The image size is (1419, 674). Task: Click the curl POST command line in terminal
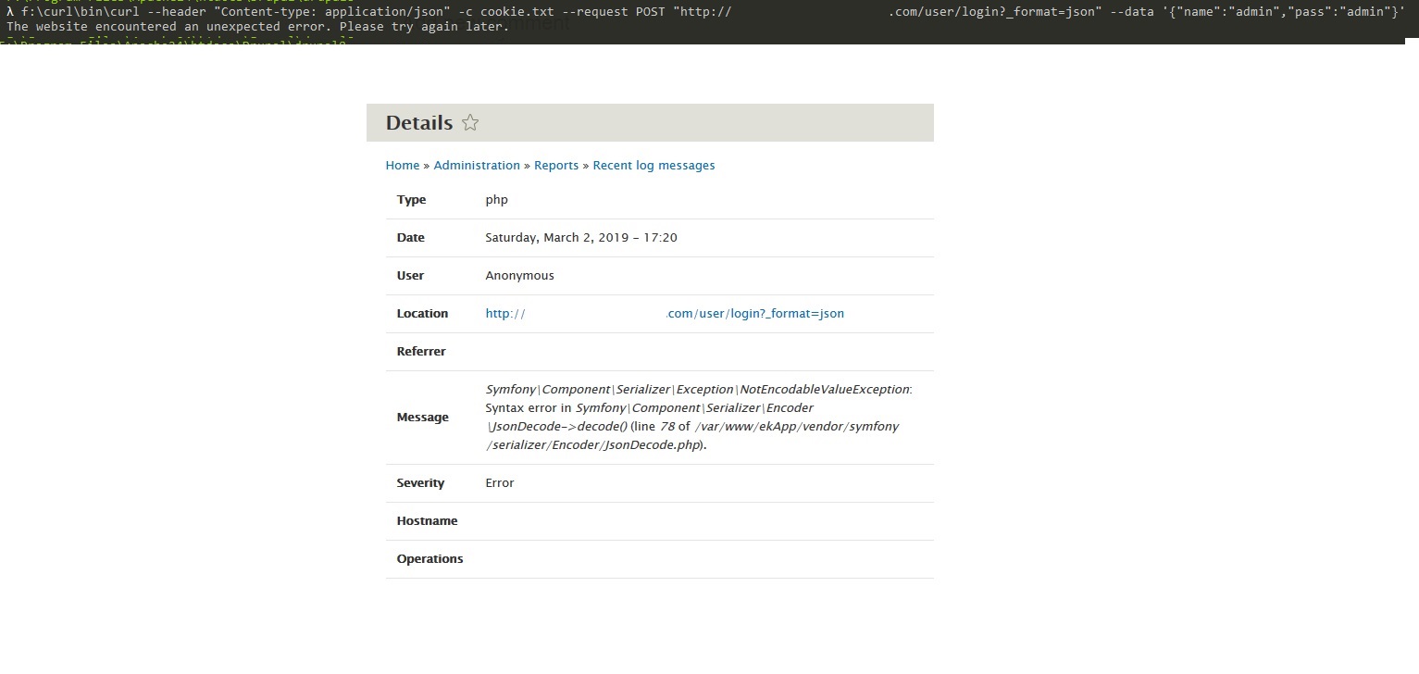[706, 12]
